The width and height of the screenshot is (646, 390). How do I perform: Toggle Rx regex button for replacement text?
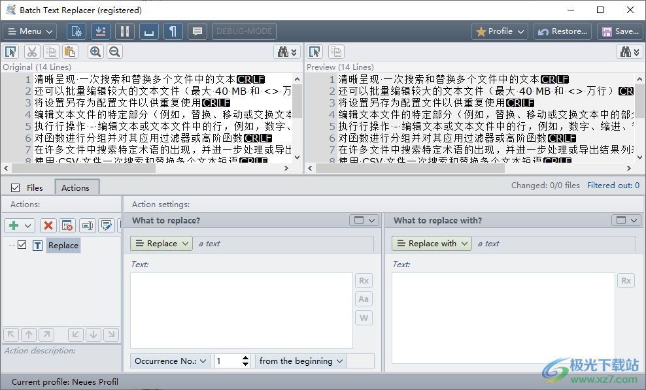click(626, 280)
